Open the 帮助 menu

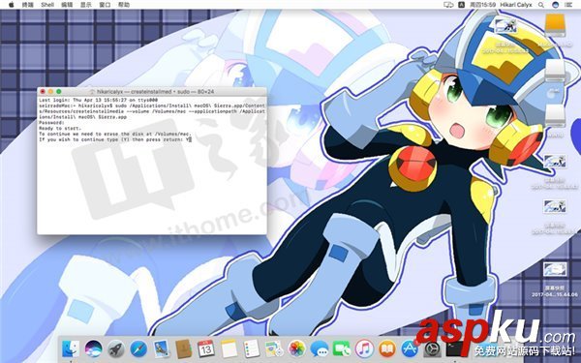(124, 5)
